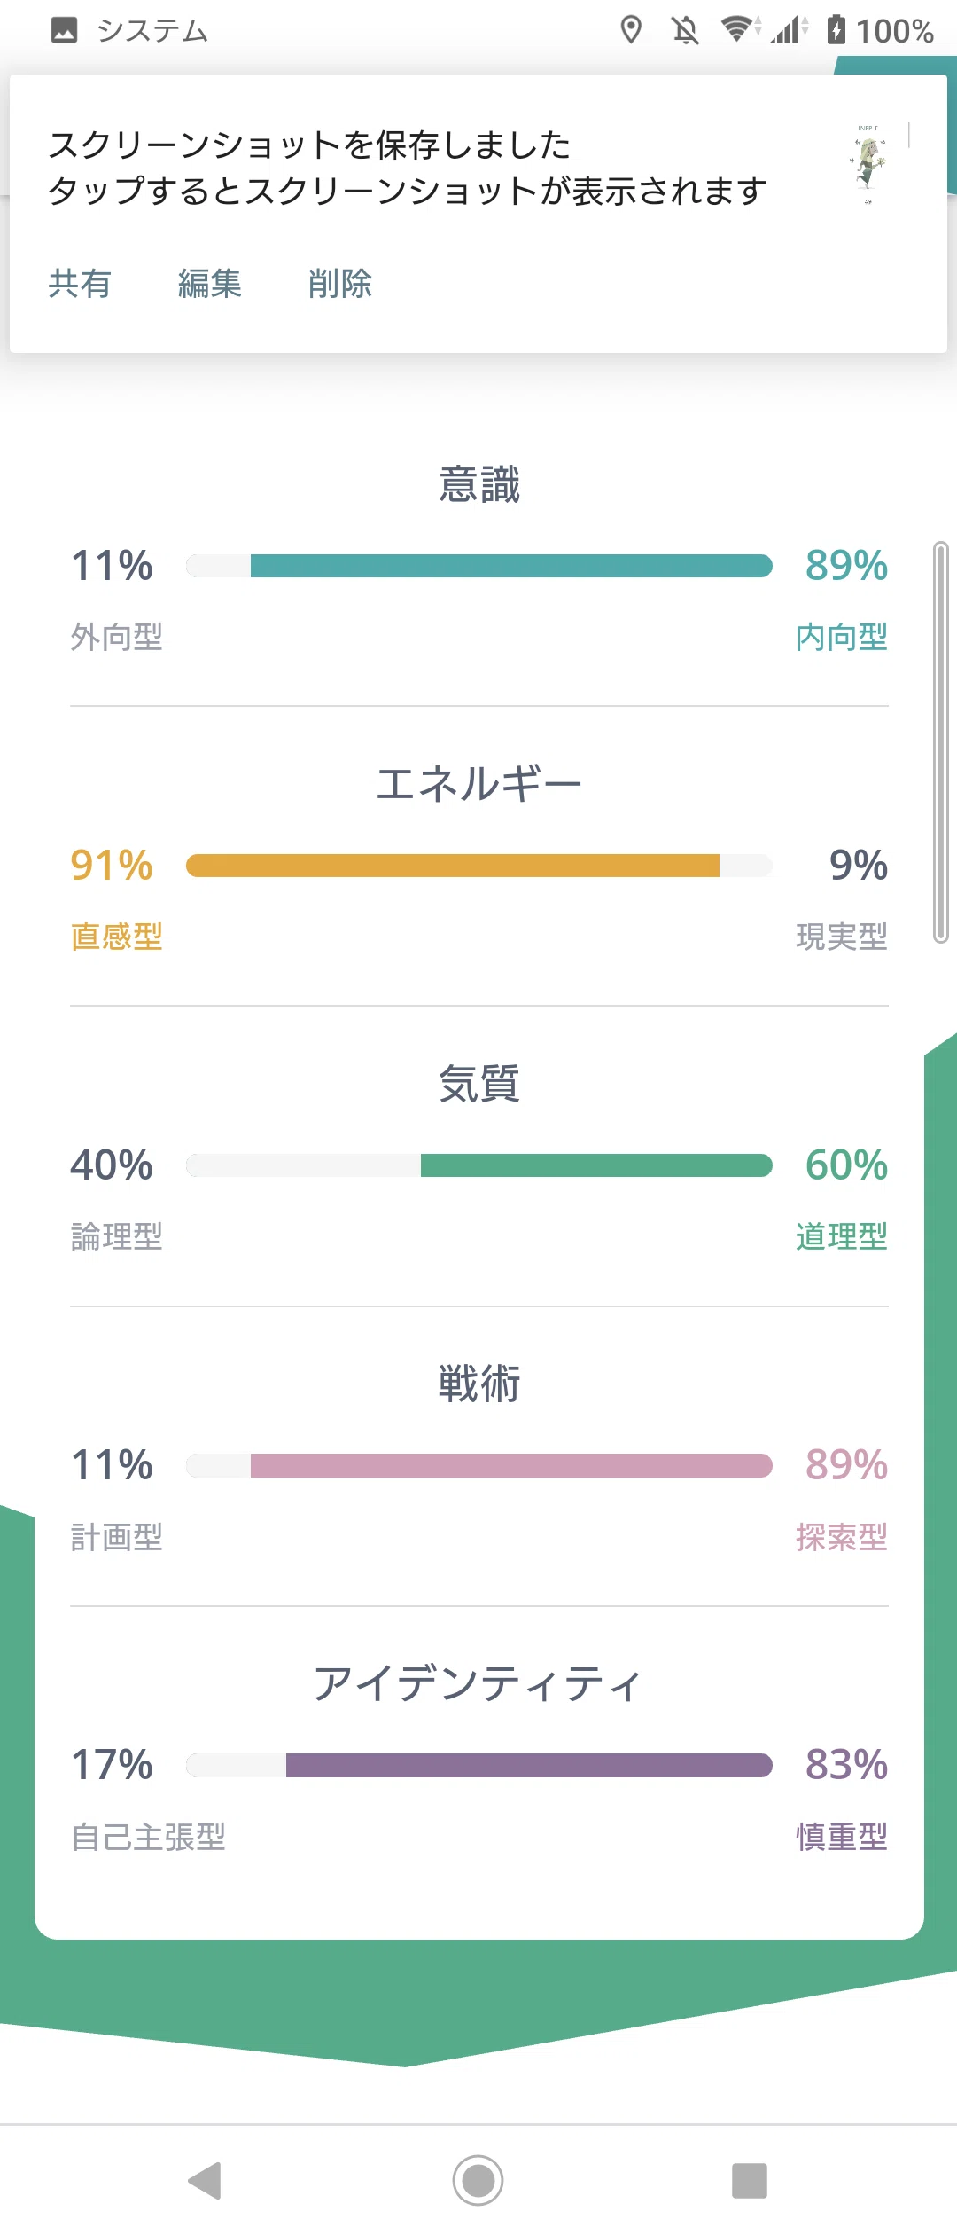This screenshot has width=957, height=2235.
Task: Click the purple アイデンティティ percentage bar
Action: tap(479, 1765)
